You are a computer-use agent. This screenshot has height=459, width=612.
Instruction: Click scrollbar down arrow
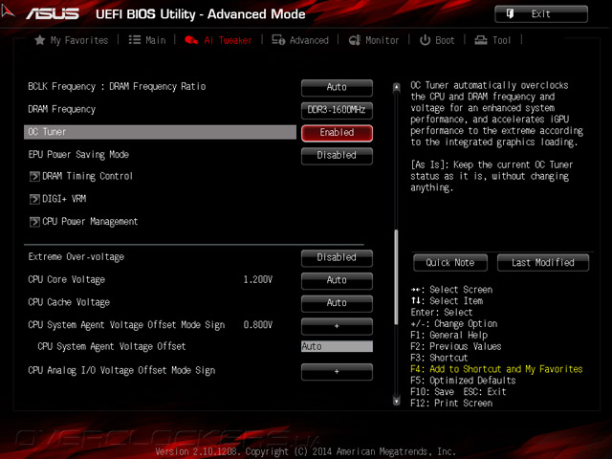396,401
